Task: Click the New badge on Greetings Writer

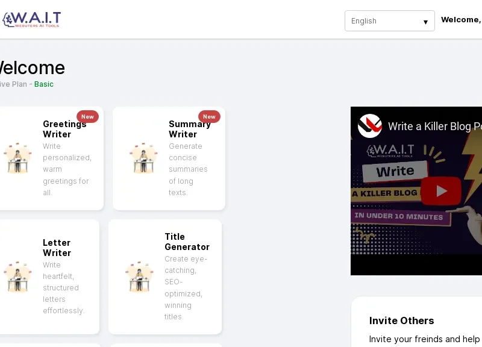Action: pyautogui.click(x=87, y=116)
